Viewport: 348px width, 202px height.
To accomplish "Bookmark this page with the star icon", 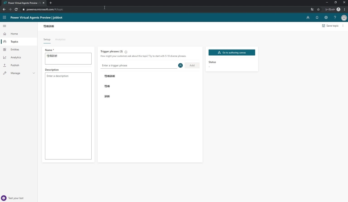I will coord(318,9).
